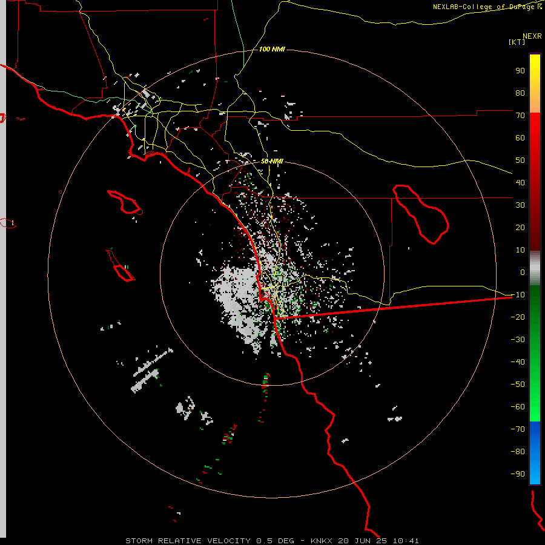Click the 50 NMI range ring label
The width and height of the screenshot is (545, 545).
272,161
